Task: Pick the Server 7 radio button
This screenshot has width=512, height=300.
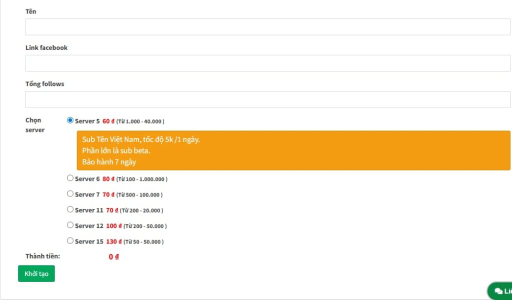Action: (70, 194)
